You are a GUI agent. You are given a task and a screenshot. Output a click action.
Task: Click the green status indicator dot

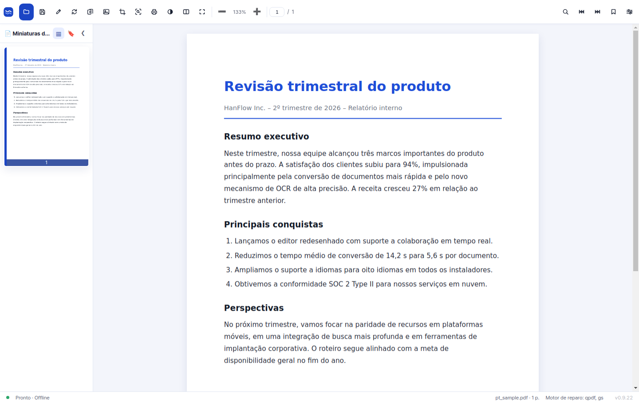click(x=8, y=398)
